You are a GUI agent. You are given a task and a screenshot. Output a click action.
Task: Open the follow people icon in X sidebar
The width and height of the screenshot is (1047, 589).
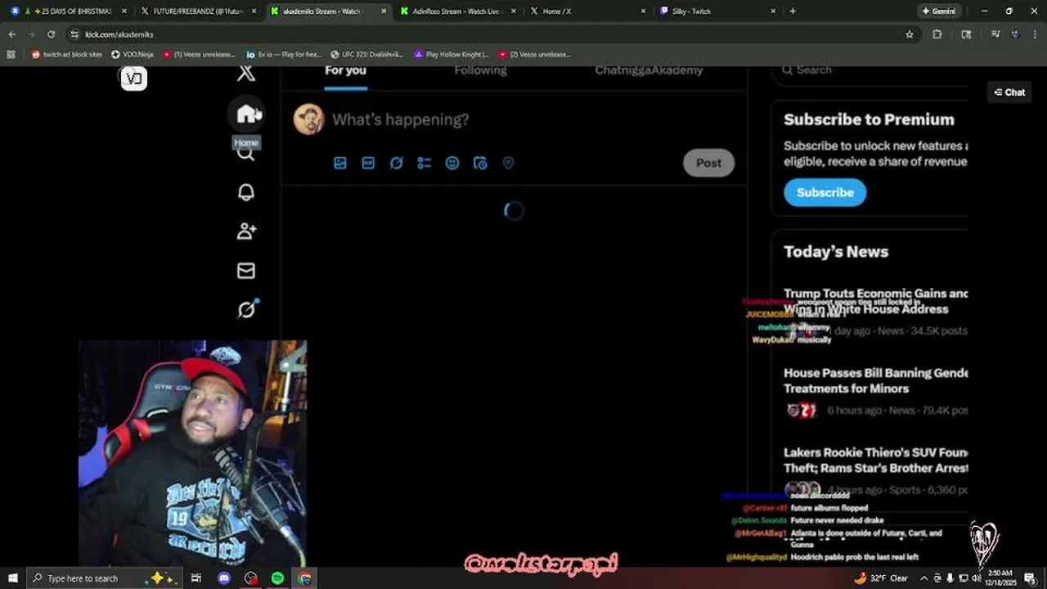(246, 232)
